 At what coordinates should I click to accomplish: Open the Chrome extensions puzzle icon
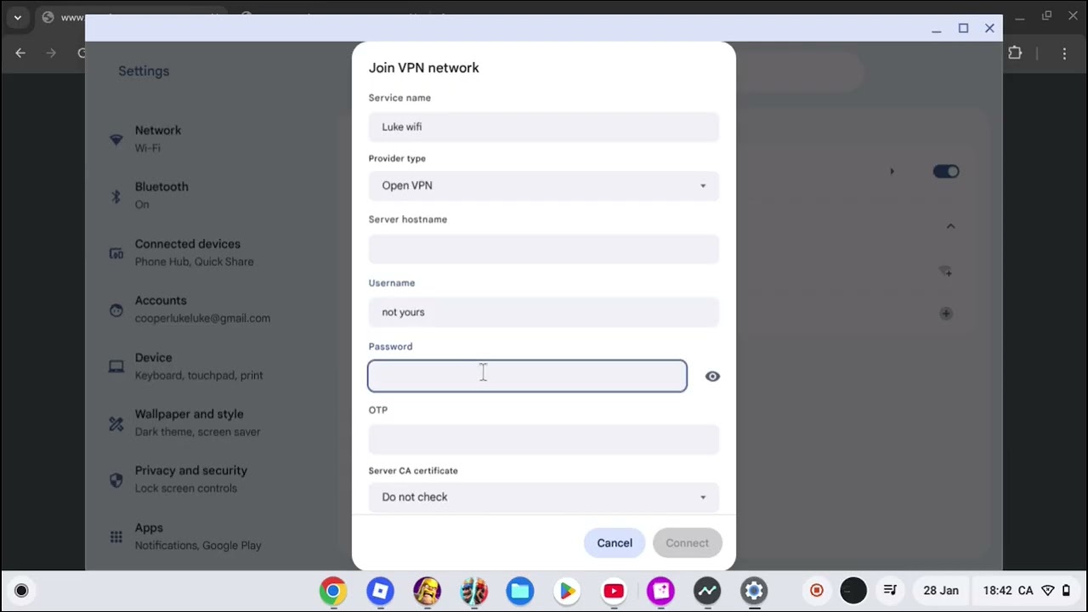tap(1015, 53)
